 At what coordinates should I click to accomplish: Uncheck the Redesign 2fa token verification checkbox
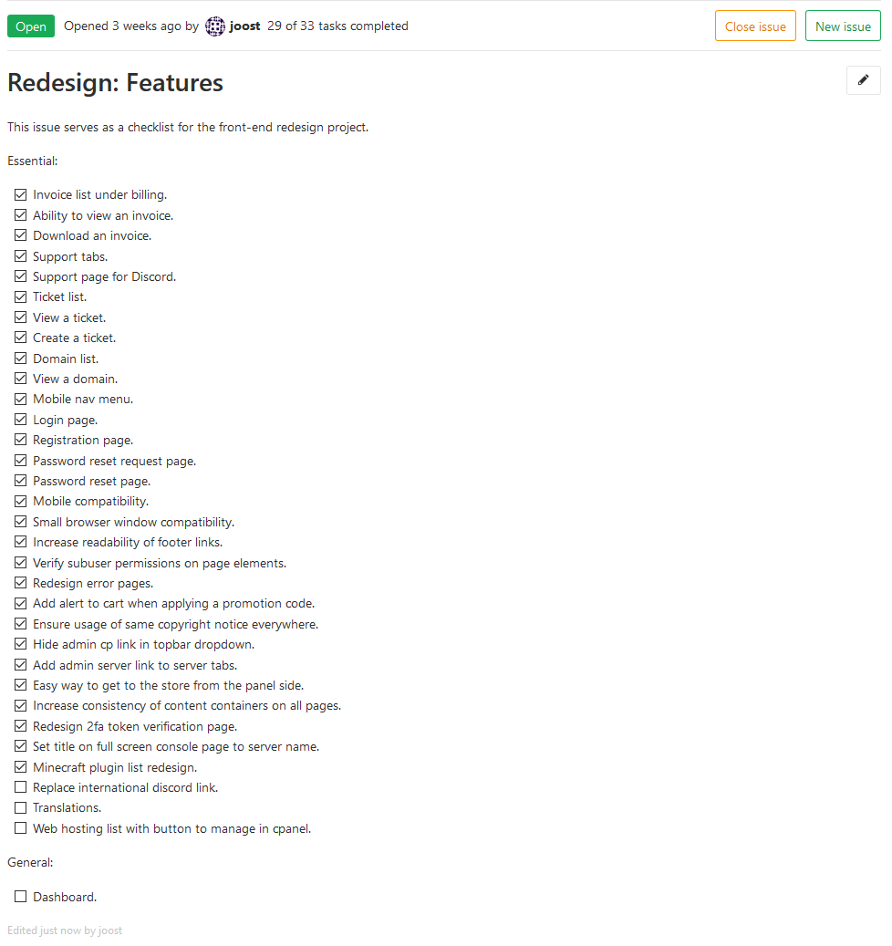coord(21,726)
